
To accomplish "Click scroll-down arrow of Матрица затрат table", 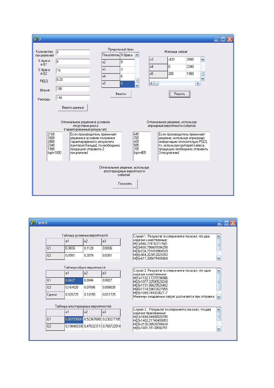I will pos(203,78).
